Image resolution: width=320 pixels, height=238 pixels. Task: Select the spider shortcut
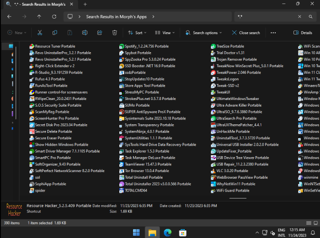point(37,190)
